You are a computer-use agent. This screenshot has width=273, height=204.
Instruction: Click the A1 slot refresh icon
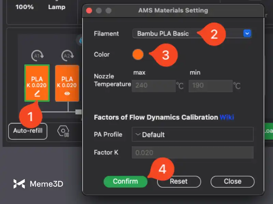tap(37, 56)
